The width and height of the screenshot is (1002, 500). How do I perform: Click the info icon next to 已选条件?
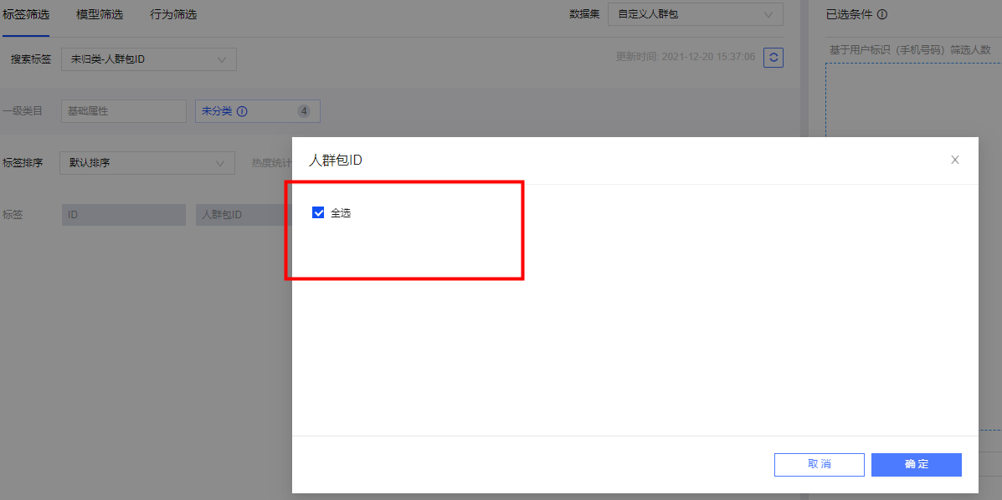[x=882, y=14]
